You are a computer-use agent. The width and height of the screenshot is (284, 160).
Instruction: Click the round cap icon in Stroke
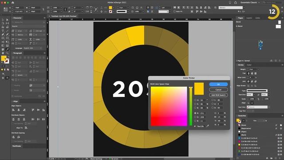coord(252,73)
